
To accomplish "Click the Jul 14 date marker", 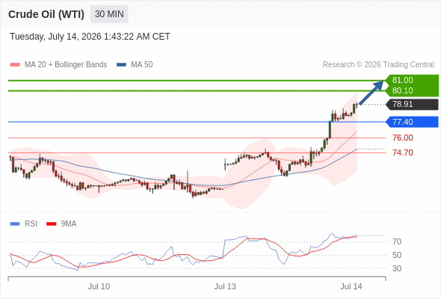I will click(x=351, y=286).
